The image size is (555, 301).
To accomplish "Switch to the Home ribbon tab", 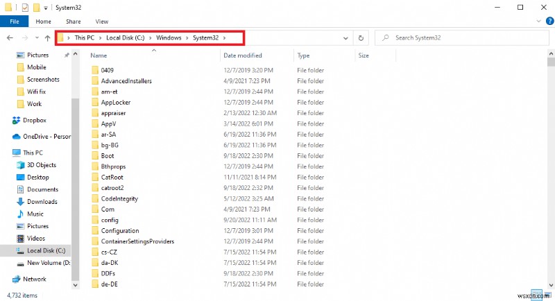I will coord(43,21).
